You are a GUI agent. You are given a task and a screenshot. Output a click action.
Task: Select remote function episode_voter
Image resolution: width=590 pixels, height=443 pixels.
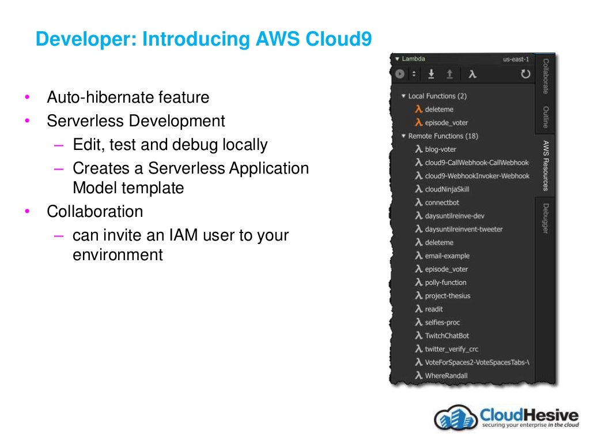[x=447, y=269]
